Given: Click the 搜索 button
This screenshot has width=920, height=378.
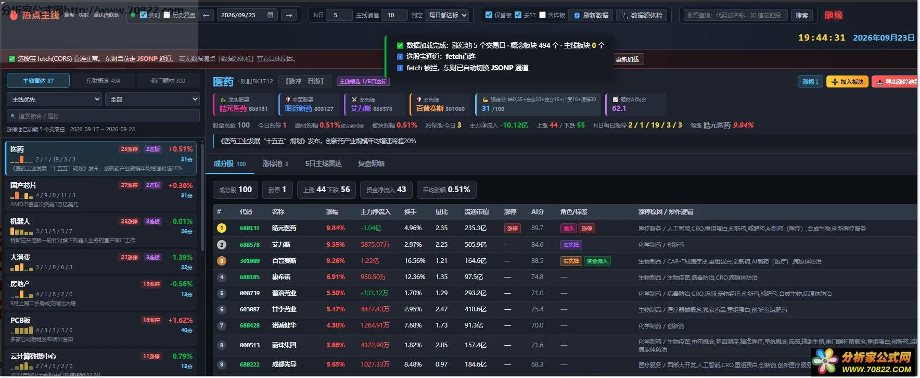Looking at the screenshot, I should [802, 15].
